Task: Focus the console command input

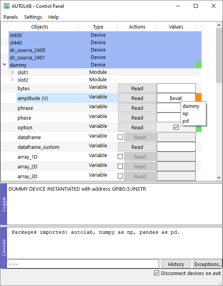Action: pos(83,264)
